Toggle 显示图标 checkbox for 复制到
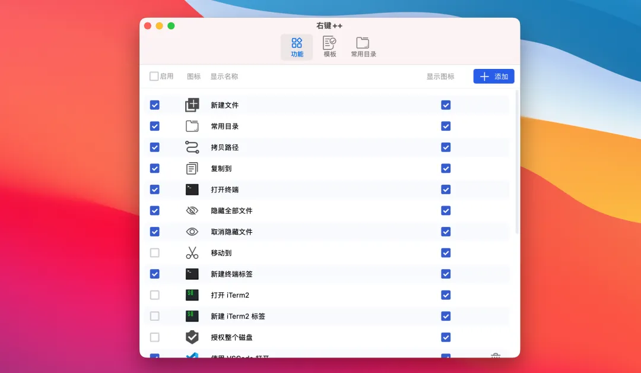Viewport: 641px width, 373px height. click(x=446, y=169)
